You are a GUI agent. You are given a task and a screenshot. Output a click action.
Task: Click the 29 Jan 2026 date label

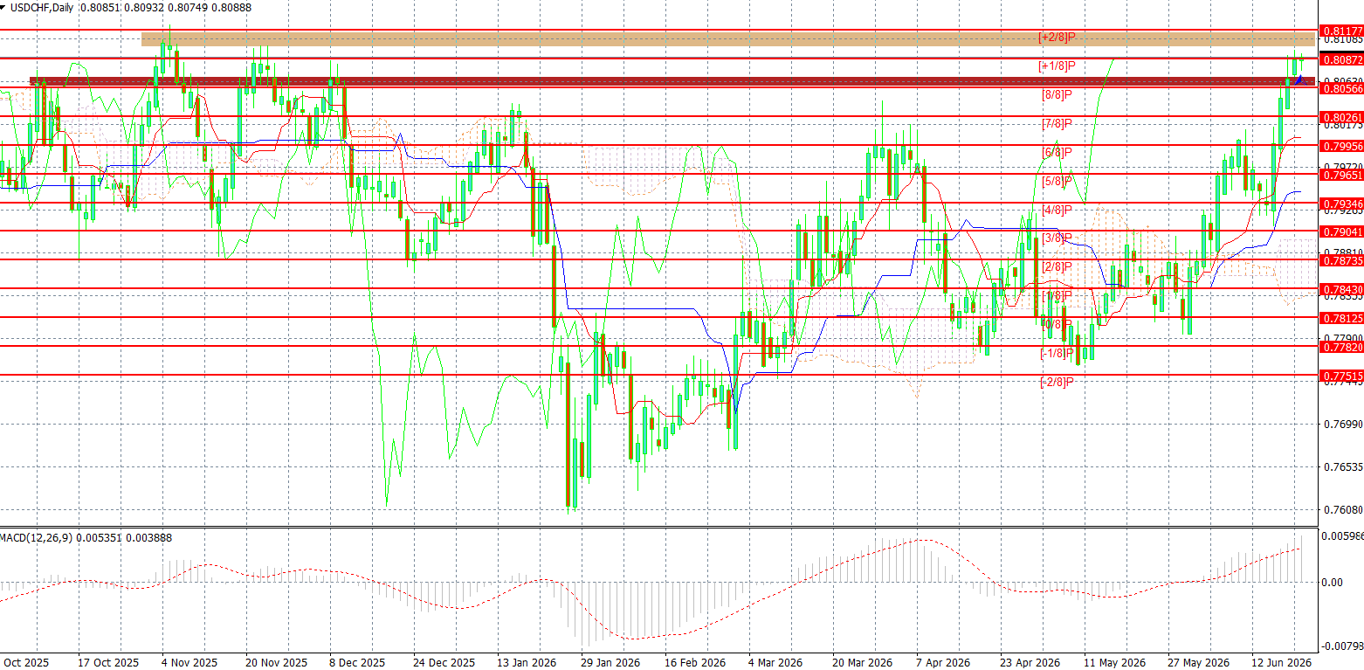611,663
